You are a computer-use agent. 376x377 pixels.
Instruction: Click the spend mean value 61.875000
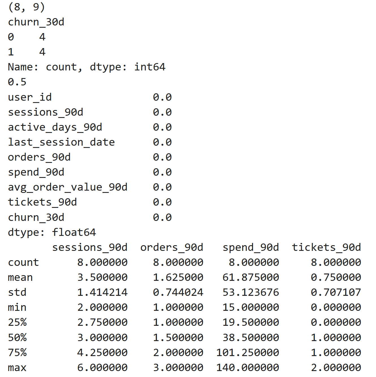point(250,277)
